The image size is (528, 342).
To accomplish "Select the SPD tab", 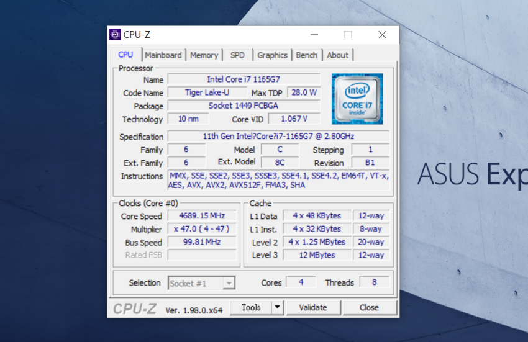I will [x=237, y=55].
